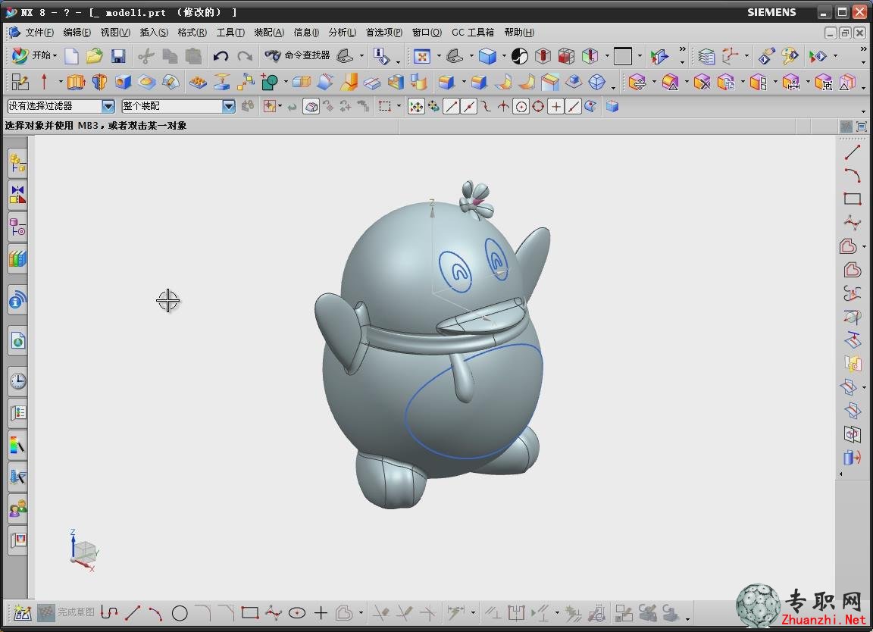Open the 分析(L) Analysis menu
This screenshot has width=873, height=632.
342,33
